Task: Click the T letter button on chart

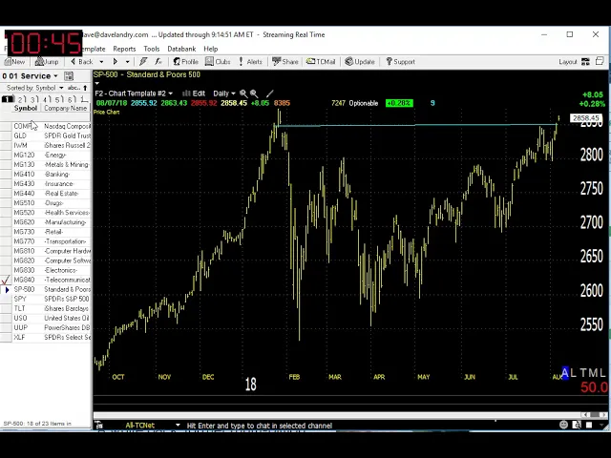Action: click(583, 373)
